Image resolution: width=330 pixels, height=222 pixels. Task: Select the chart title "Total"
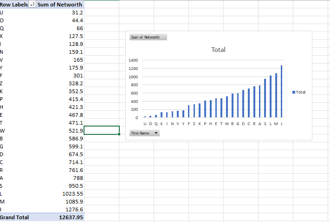pyautogui.click(x=218, y=50)
